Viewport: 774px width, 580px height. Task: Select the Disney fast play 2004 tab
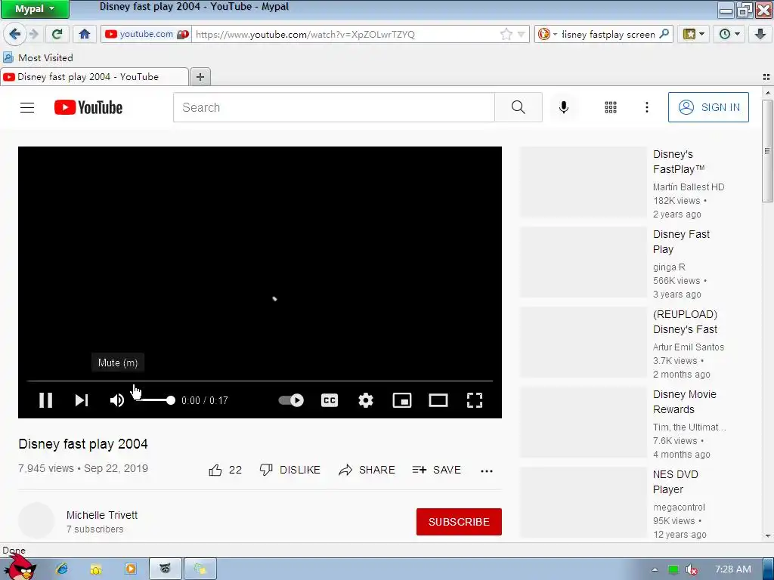[94, 77]
